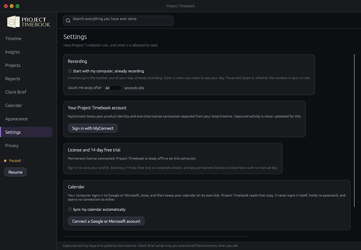Click 'Your computer signs in to Google' description
This screenshot has height=250, width=361.
tap(207, 197)
